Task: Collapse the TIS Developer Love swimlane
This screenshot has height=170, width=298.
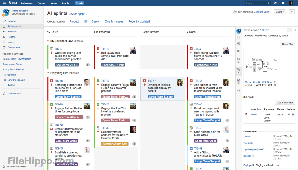Action: (x=48, y=41)
